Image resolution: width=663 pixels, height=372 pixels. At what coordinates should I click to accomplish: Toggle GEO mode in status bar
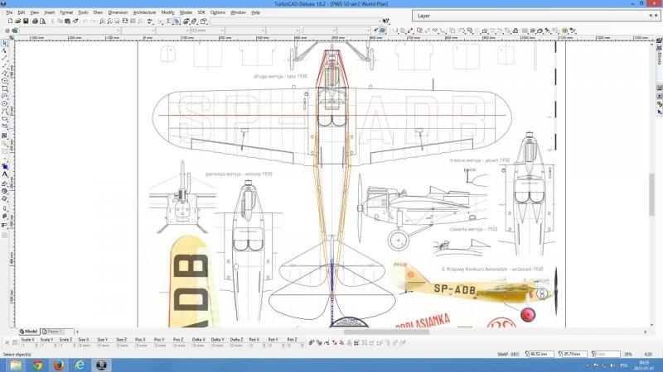tap(515, 353)
